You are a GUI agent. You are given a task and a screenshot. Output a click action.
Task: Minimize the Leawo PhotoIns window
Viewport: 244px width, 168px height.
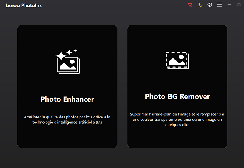(x=229, y=5)
